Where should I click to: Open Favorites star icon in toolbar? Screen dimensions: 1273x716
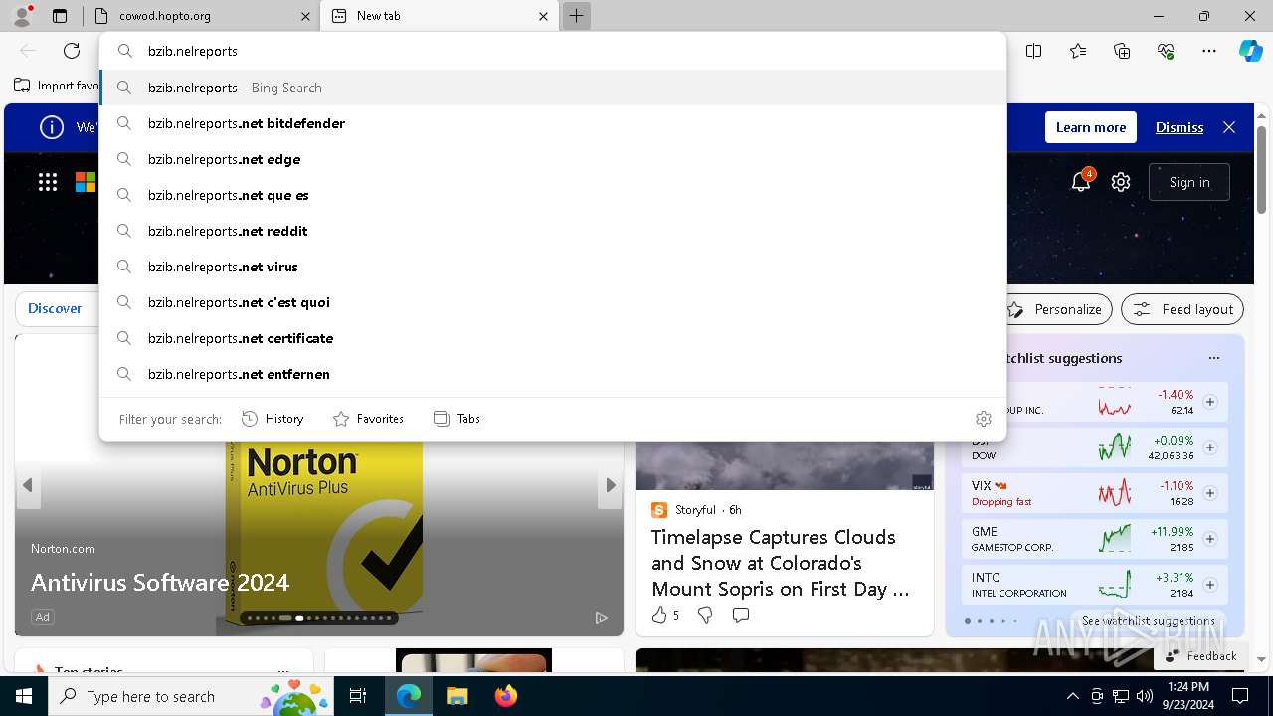click(1078, 51)
